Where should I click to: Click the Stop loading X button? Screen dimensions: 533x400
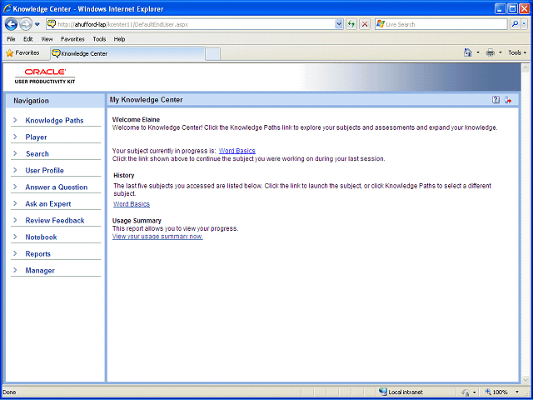click(x=365, y=24)
